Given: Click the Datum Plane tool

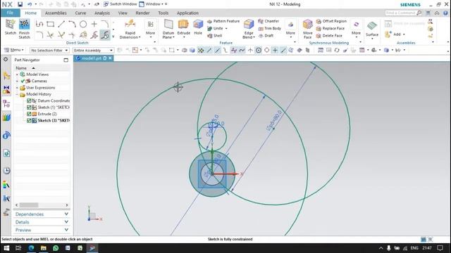Looking at the screenshot, I should click(168, 29).
